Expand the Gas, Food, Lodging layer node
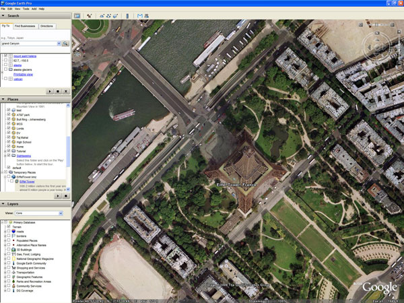 click(x=5, y=255)
